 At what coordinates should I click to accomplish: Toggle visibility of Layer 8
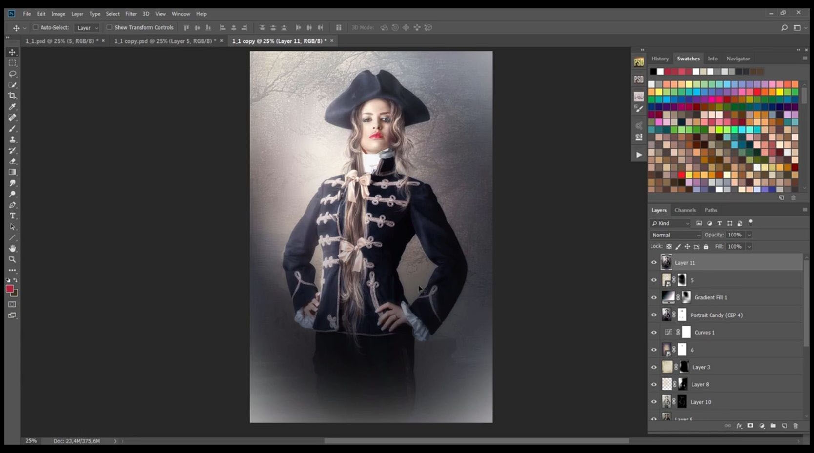click(654, 384)
